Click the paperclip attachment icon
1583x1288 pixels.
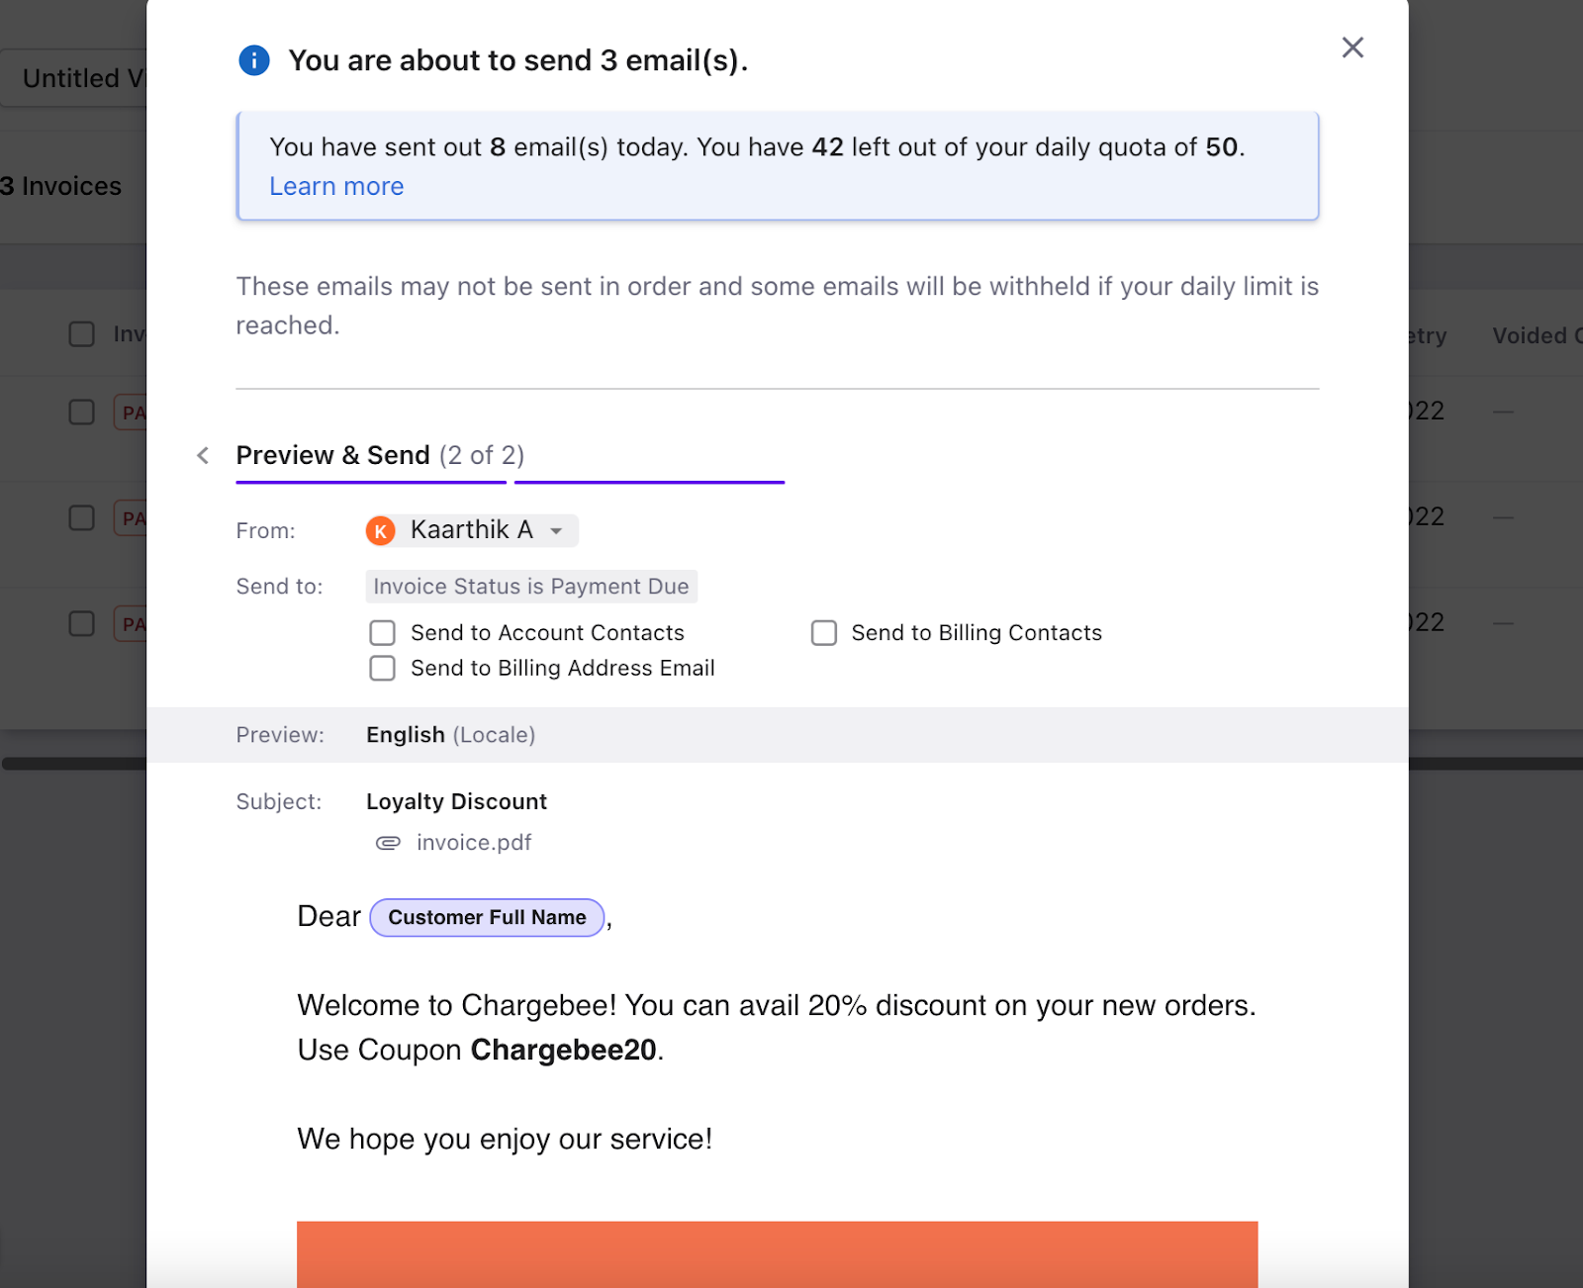click(388, 843)
